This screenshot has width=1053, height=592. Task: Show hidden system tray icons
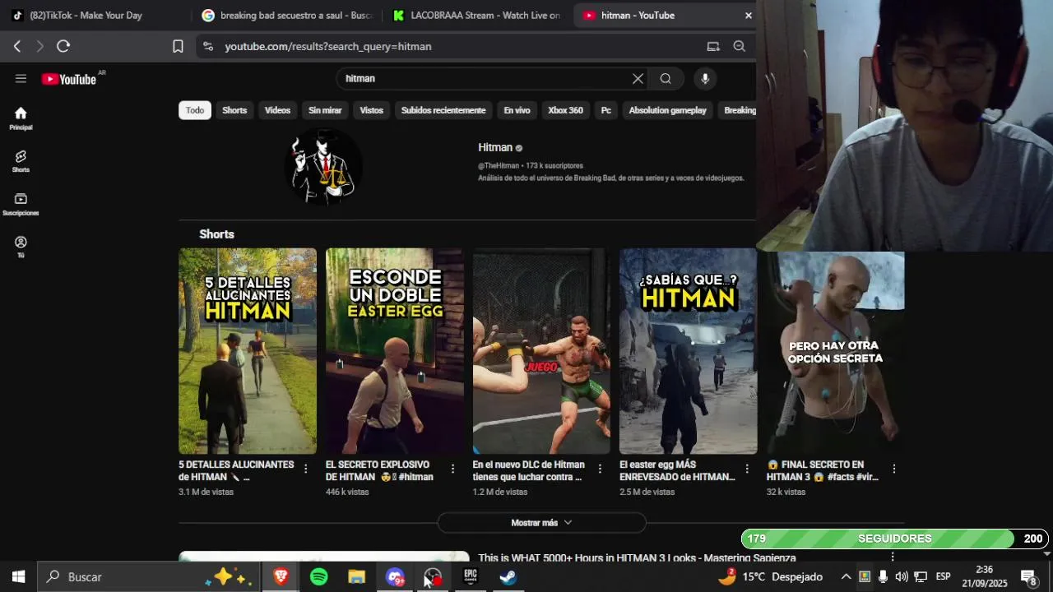point(846,577)
